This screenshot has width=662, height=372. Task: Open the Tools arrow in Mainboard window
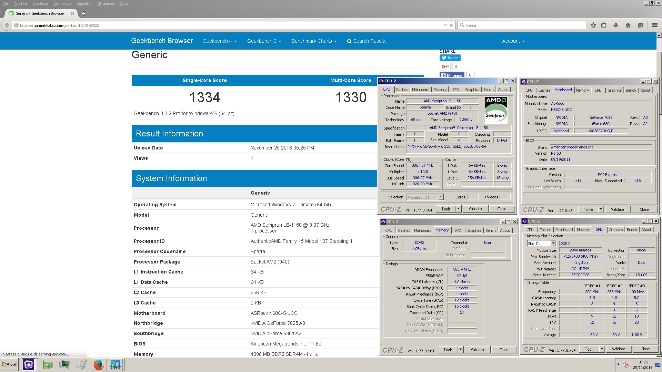click(x=601, y=209)
